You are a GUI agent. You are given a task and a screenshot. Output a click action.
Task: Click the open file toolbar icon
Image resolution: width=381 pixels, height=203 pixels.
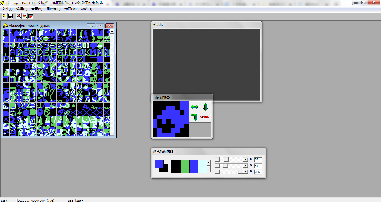point(4,16)
